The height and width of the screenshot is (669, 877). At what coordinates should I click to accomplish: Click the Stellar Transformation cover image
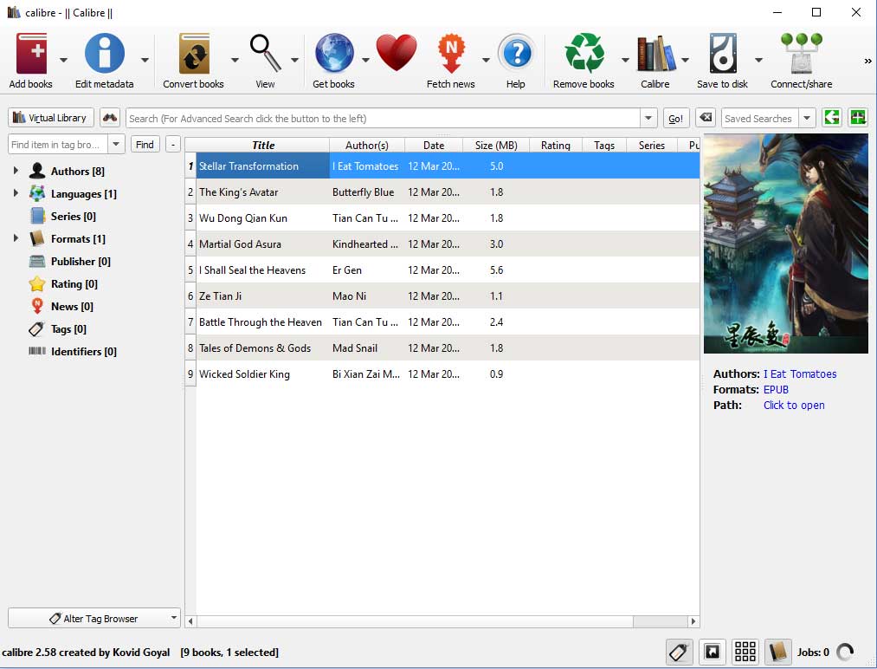(x=786, y=244)
